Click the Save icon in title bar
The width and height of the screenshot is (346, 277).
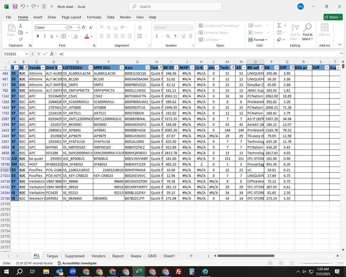[x=15, y=6]
